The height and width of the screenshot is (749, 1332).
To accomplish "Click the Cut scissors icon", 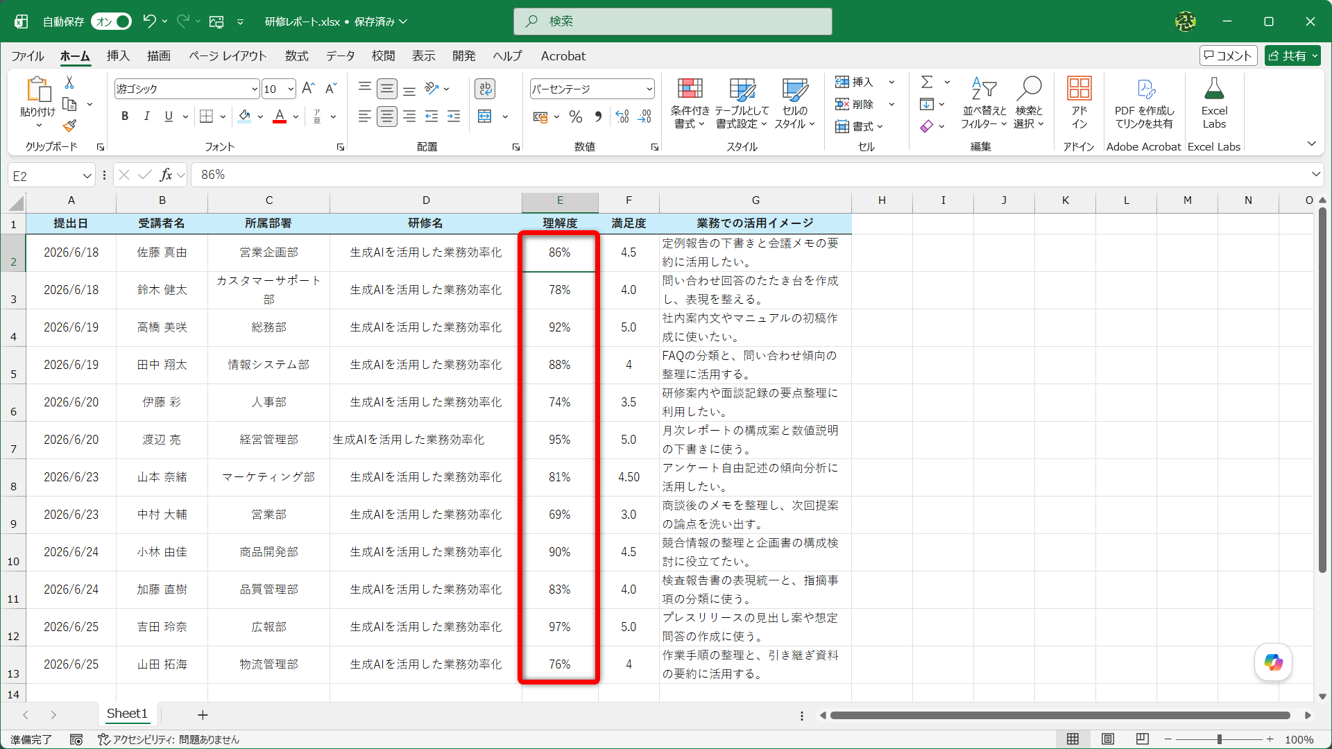I will [x=69, y=83].
